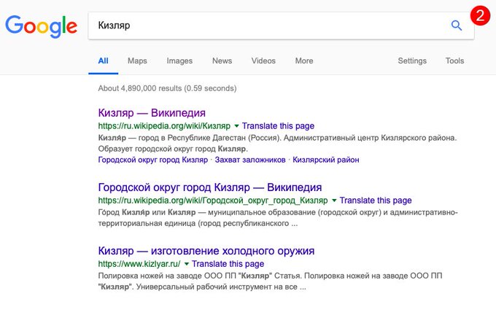Image resolution: width=496 pixels, height=315 pixels.
Task: Click the https://www.kizlyar.ru/ green URL
Action: 139,264
